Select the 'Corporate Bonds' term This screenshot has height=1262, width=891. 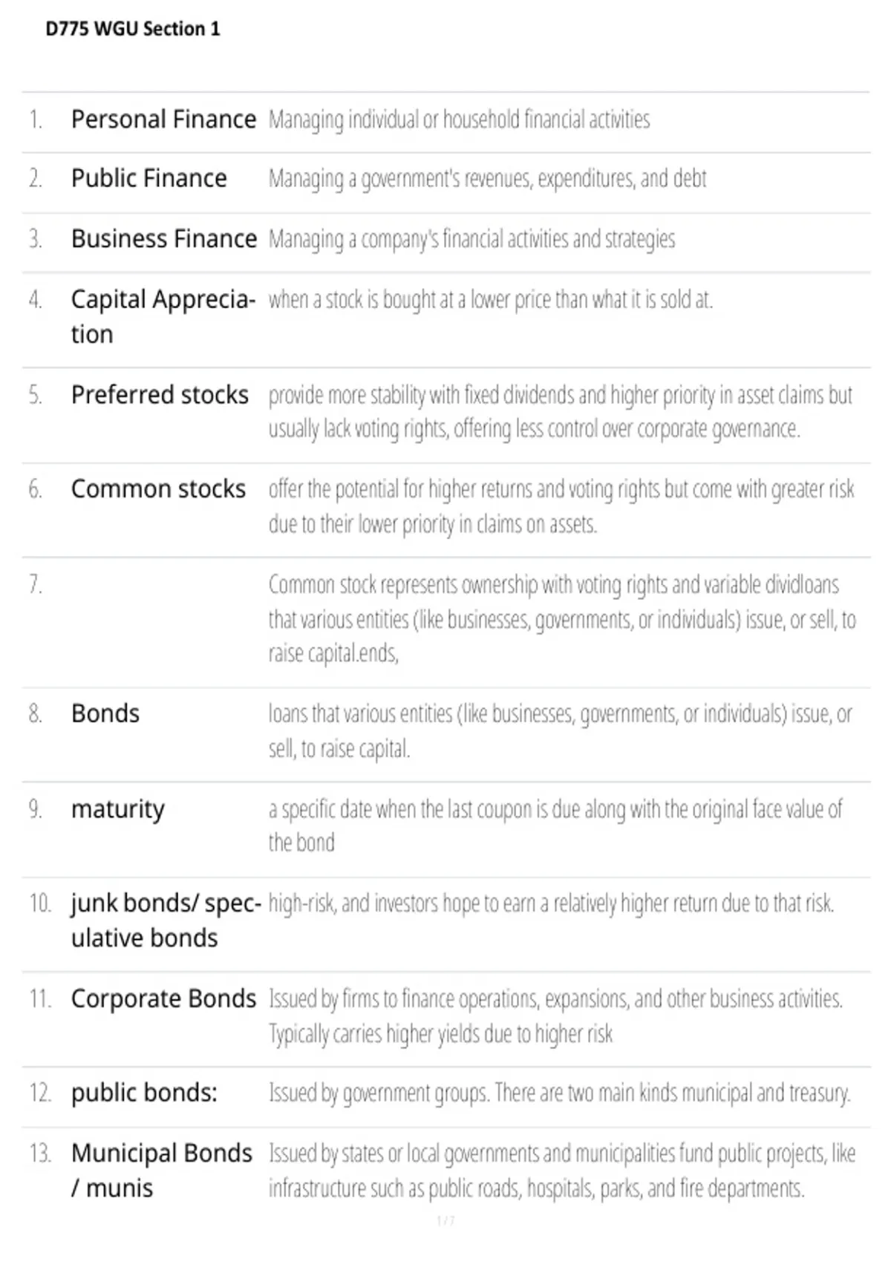point(163,999)
